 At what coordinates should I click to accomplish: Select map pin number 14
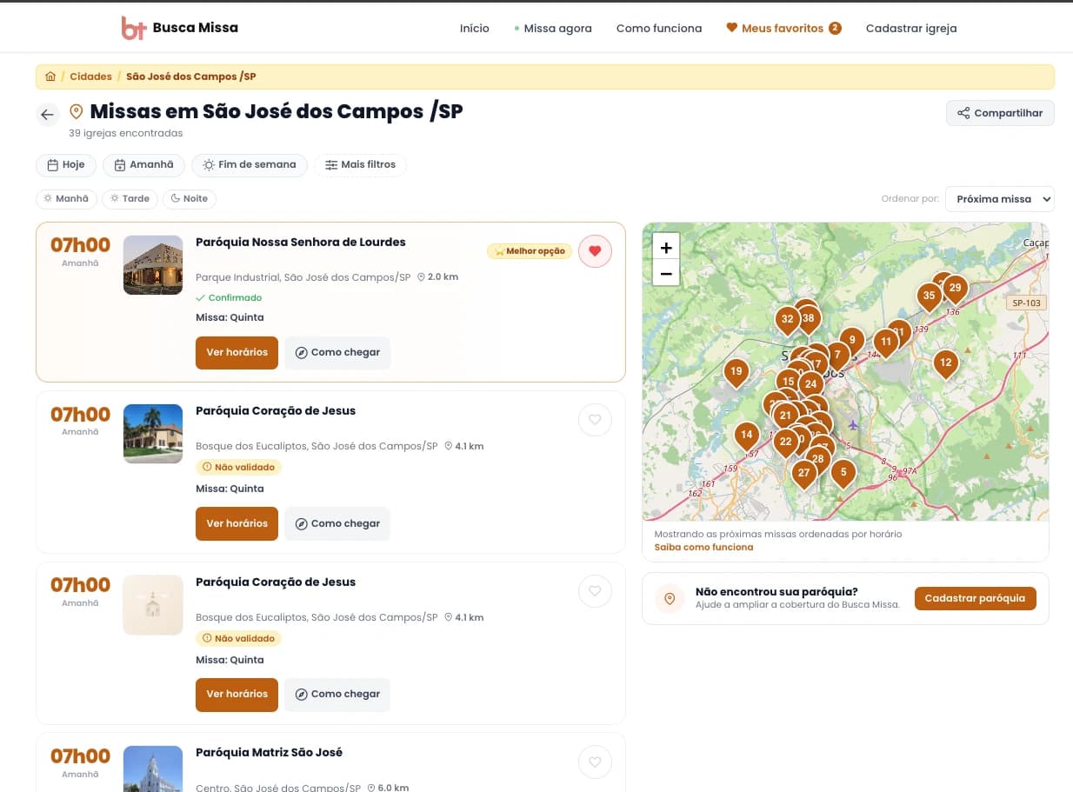pyautogui.click(x=746, y=435)
